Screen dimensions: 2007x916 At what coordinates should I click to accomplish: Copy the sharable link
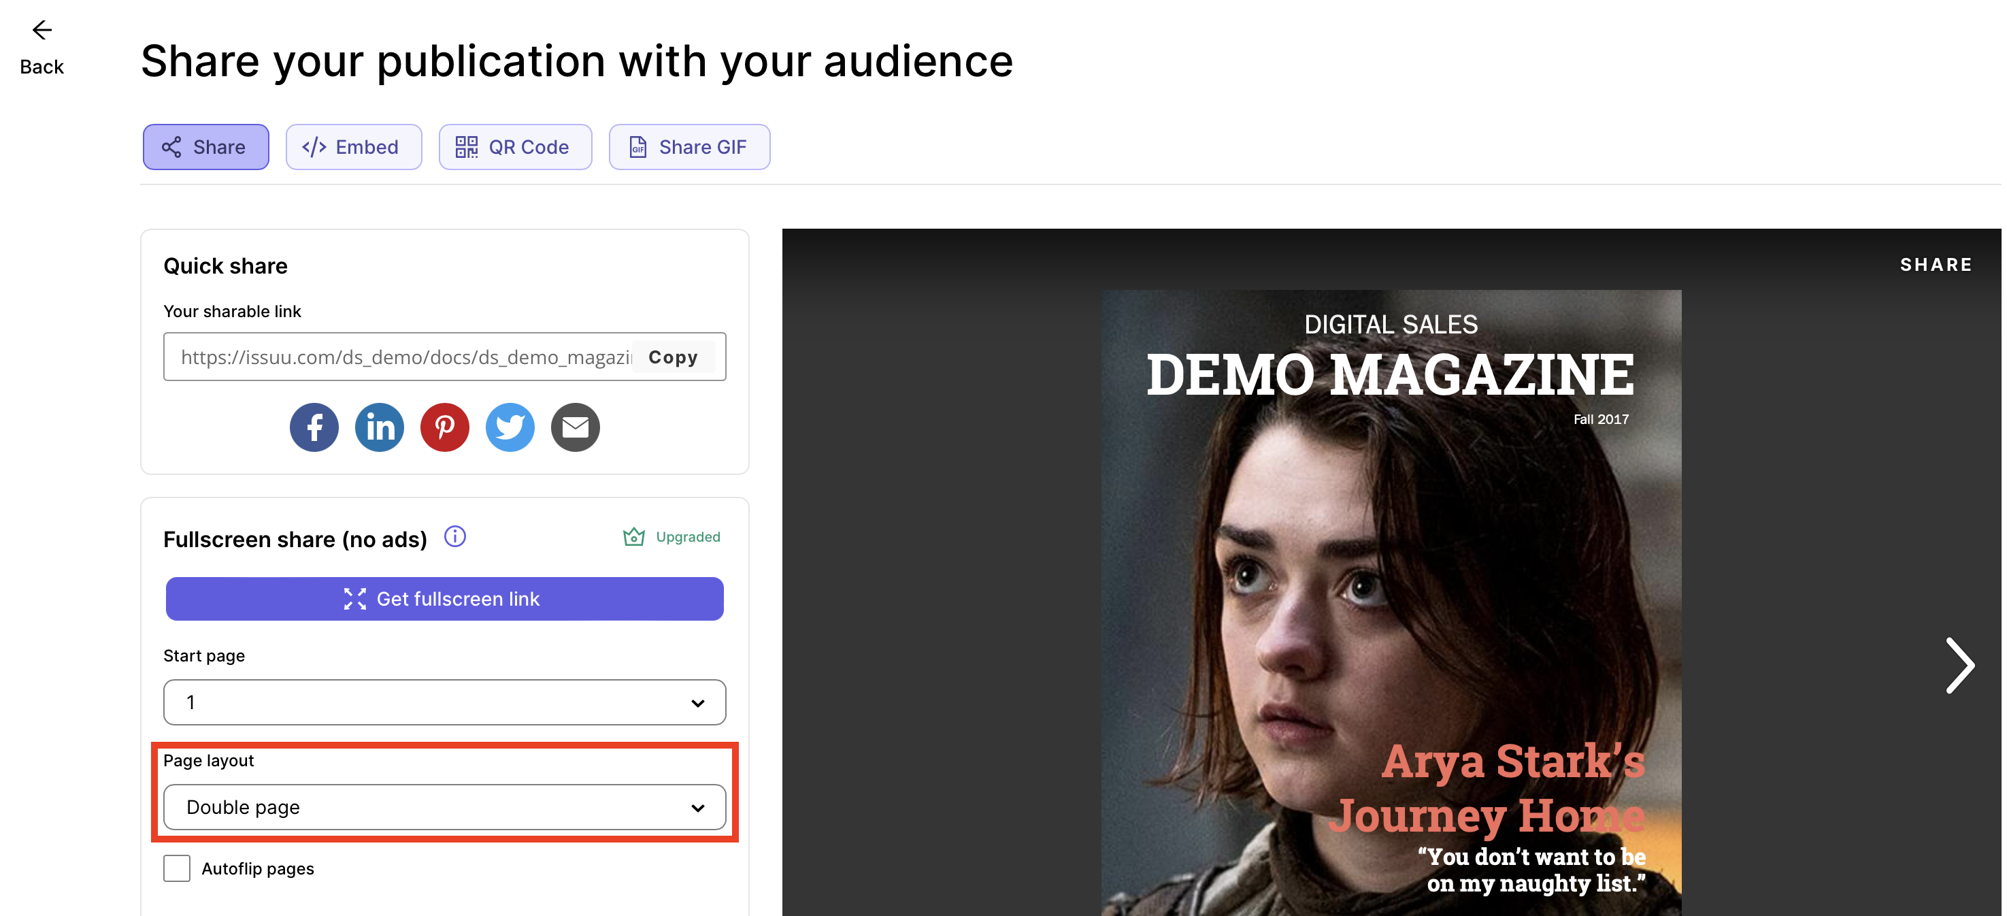tap(672, 357)
